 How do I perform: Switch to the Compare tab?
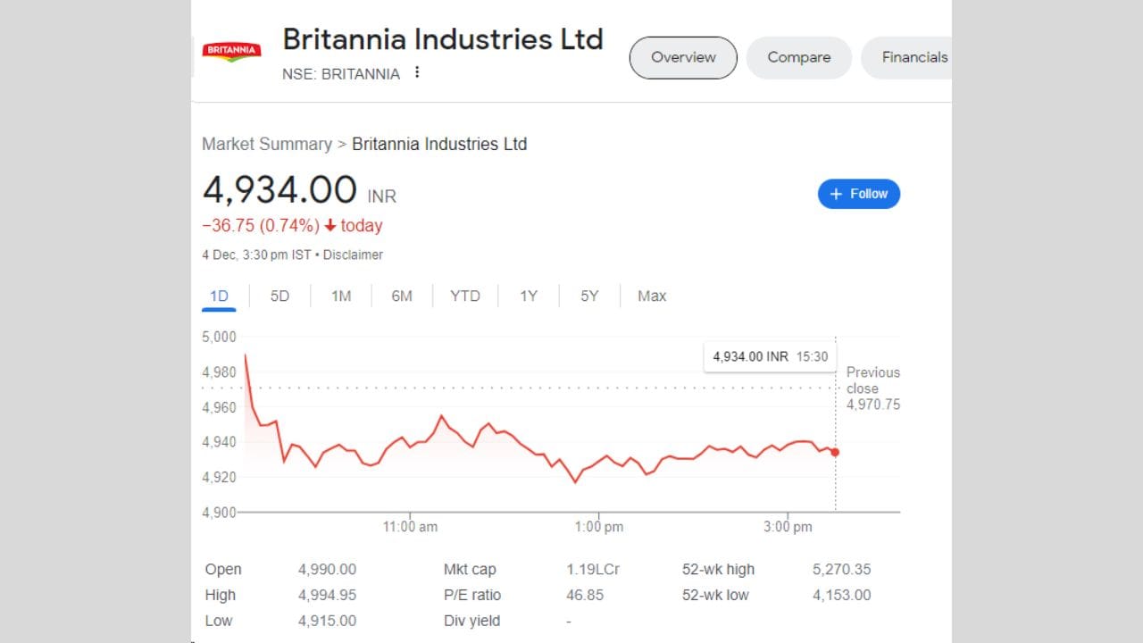point(798,57)
